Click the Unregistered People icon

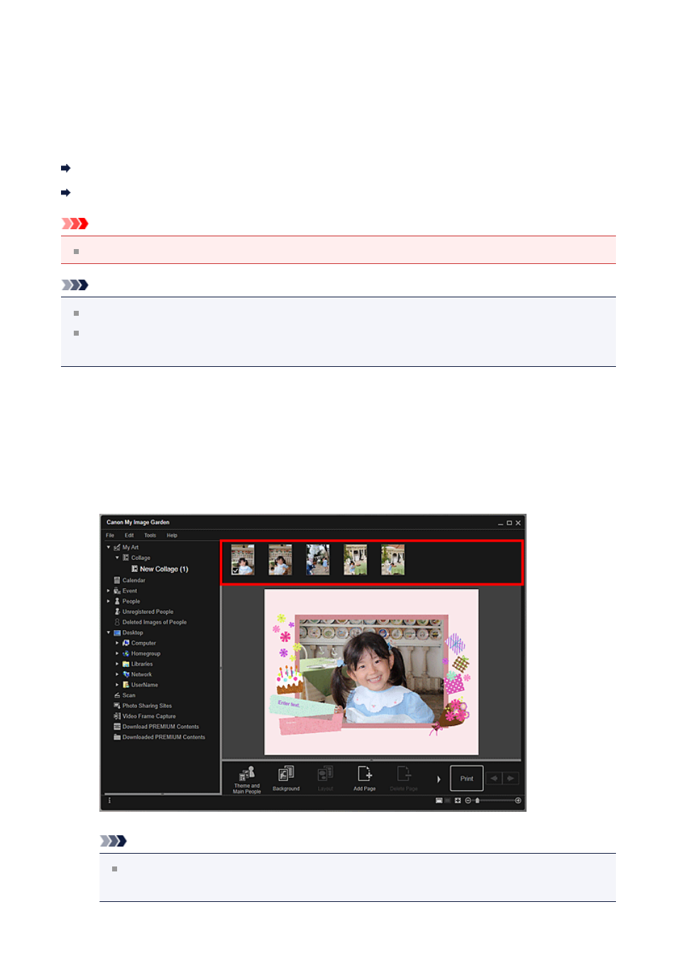pyautogui.click(x=117, y=612)
